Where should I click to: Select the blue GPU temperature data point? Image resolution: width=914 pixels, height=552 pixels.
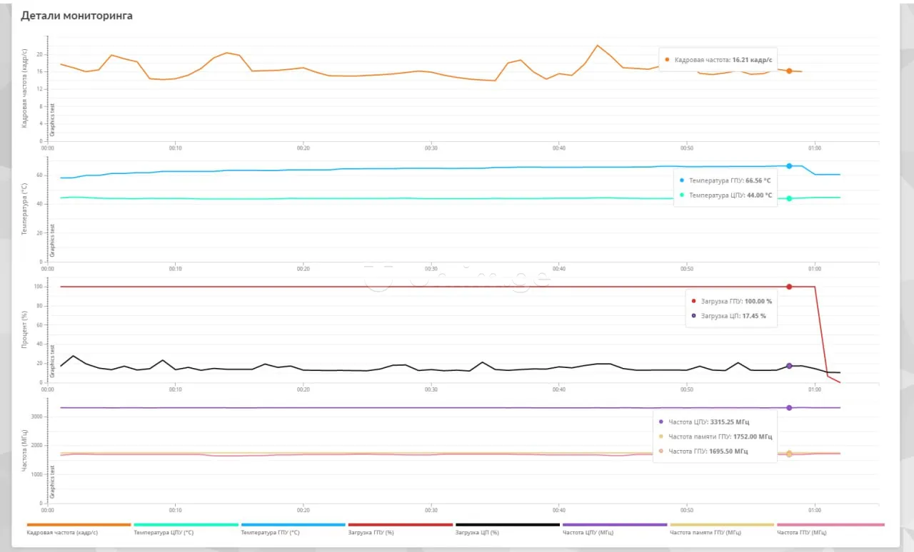pos(789,166)
